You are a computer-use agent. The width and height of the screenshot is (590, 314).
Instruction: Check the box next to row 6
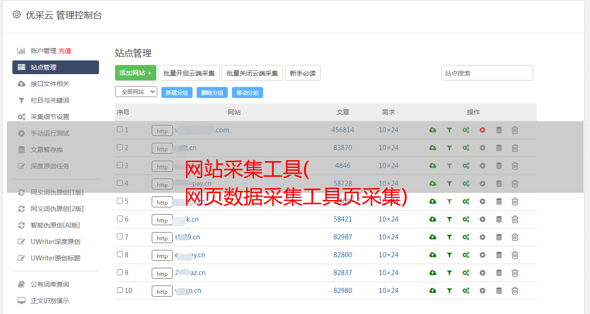pyautogui.click(x=120, y=219)
